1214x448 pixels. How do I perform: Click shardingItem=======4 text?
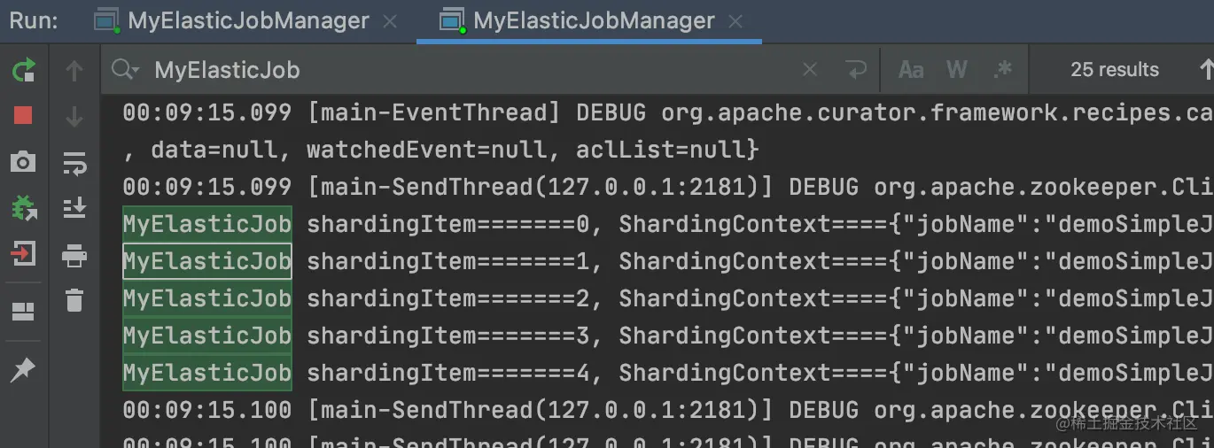pyautogui.click(x=448, y=373)
